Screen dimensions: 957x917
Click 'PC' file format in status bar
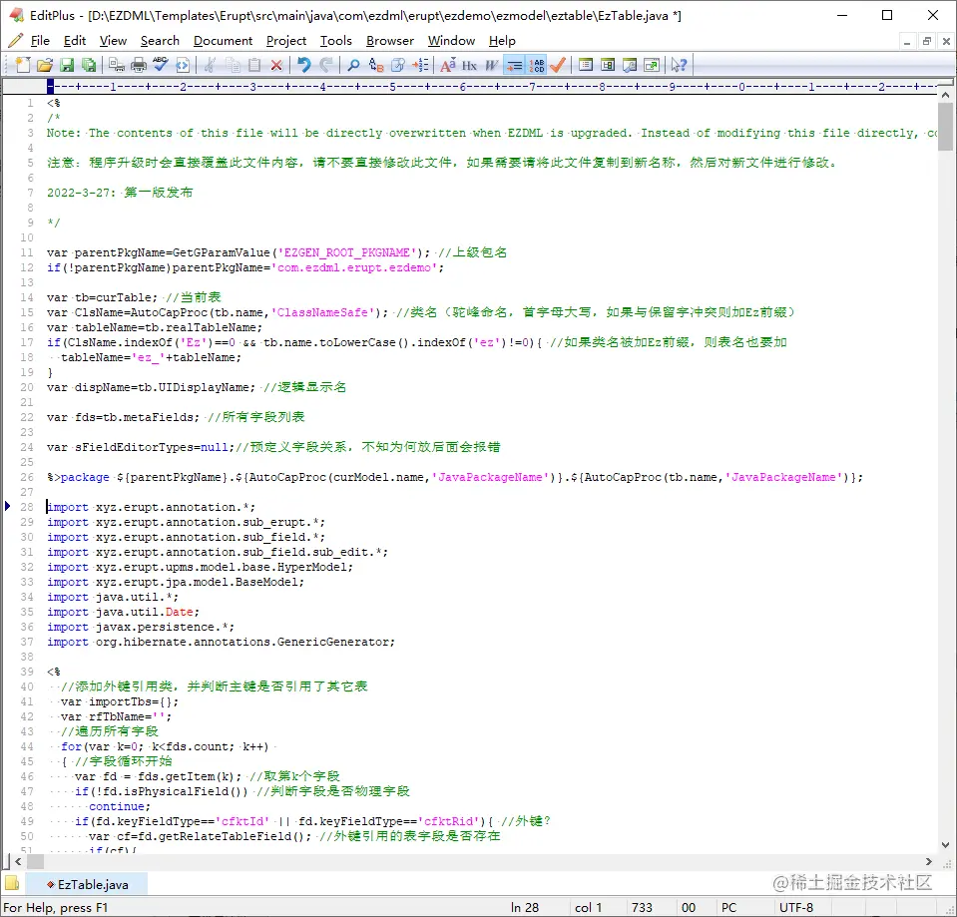(728, 908)
